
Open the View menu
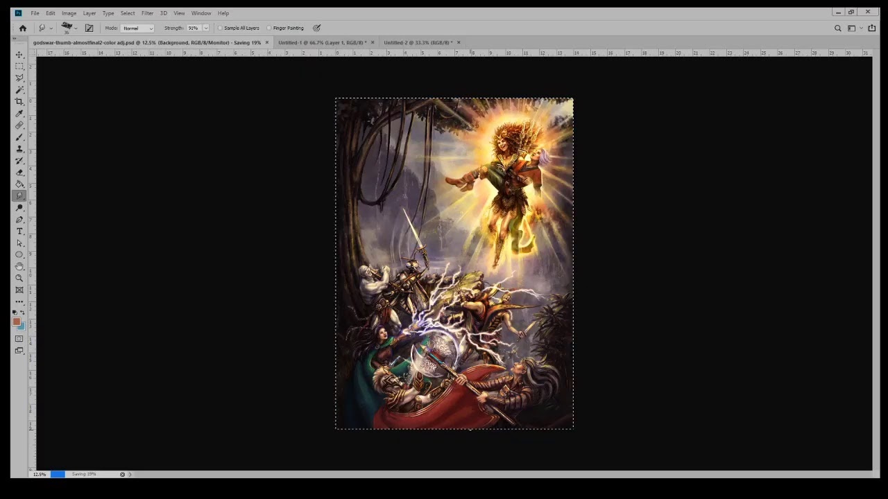pyautogui.click(x=179, y=13)
